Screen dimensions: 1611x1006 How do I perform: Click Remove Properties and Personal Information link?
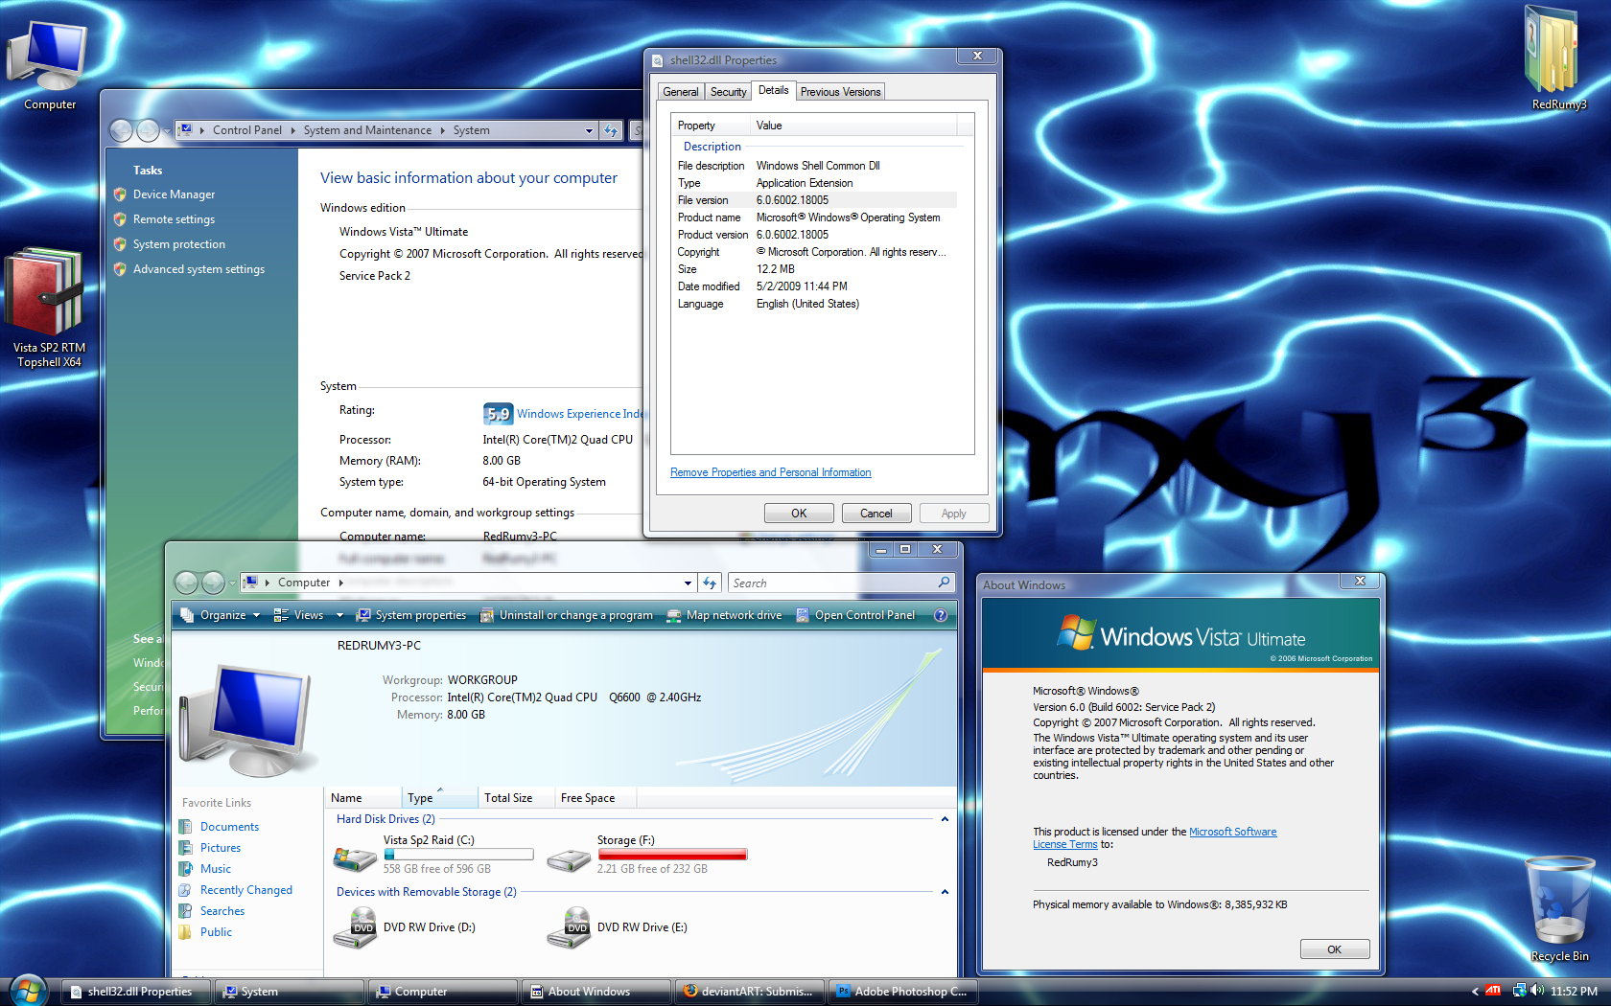tap(771, 472)
